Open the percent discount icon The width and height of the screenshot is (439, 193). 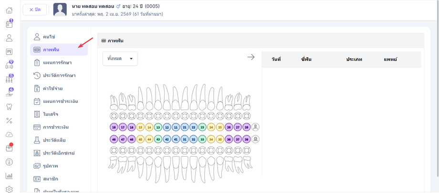[9, 121]
